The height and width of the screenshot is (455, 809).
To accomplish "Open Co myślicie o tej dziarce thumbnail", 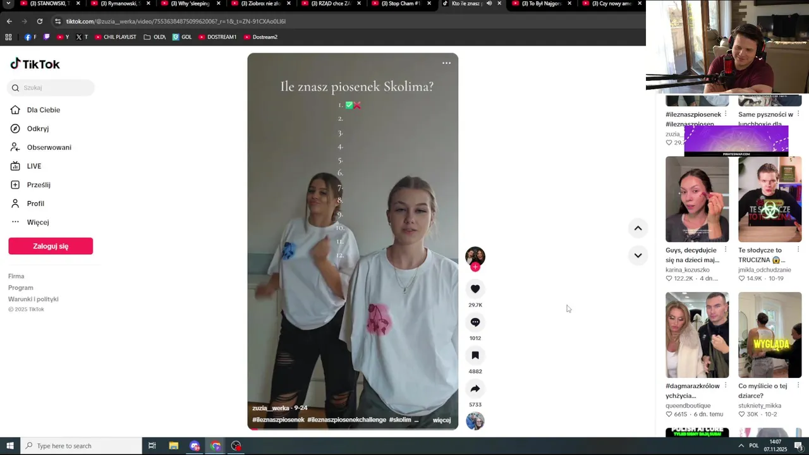I will click(x=770, y=335).
